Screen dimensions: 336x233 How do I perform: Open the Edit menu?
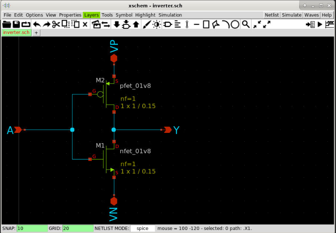(19, 15)
